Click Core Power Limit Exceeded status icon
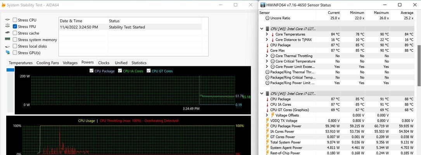This screenshot has width=421, height=155. [273, 67]
